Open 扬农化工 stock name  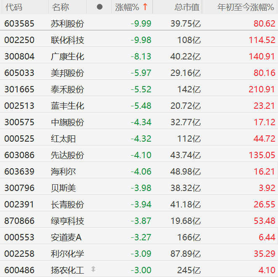(67, 270)
